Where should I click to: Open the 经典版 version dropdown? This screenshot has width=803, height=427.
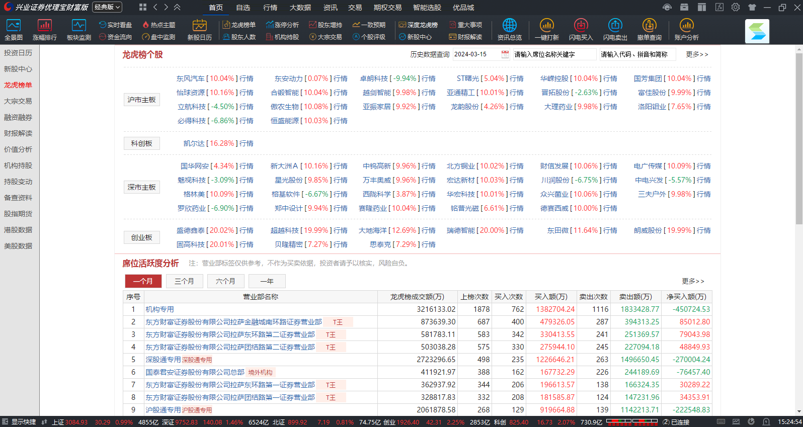(x=107, y=7)
